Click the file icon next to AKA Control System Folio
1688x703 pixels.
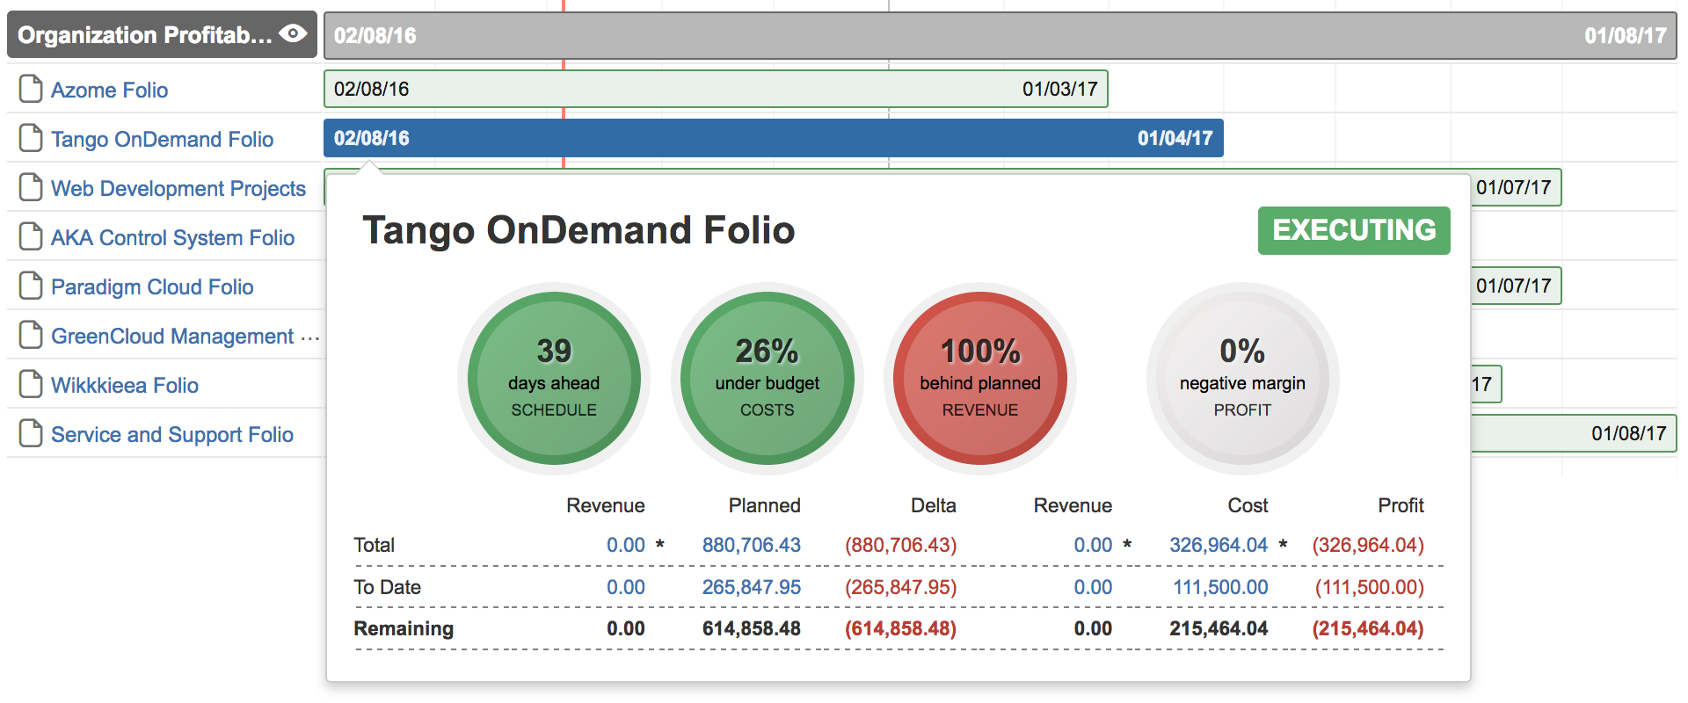tap(31, 236)
